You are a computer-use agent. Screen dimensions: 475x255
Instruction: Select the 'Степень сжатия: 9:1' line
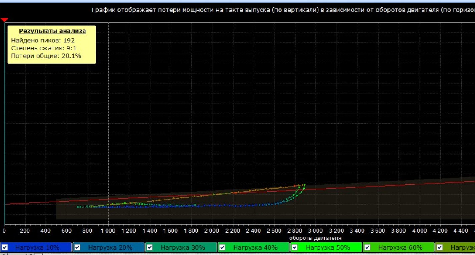[44, 48]
